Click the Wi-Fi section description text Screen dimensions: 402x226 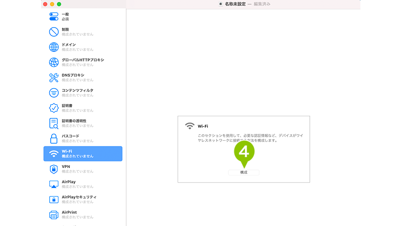click(250, 138)
